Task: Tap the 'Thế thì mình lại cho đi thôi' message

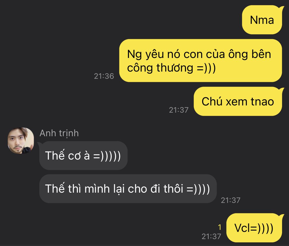Action: point(128,189)
